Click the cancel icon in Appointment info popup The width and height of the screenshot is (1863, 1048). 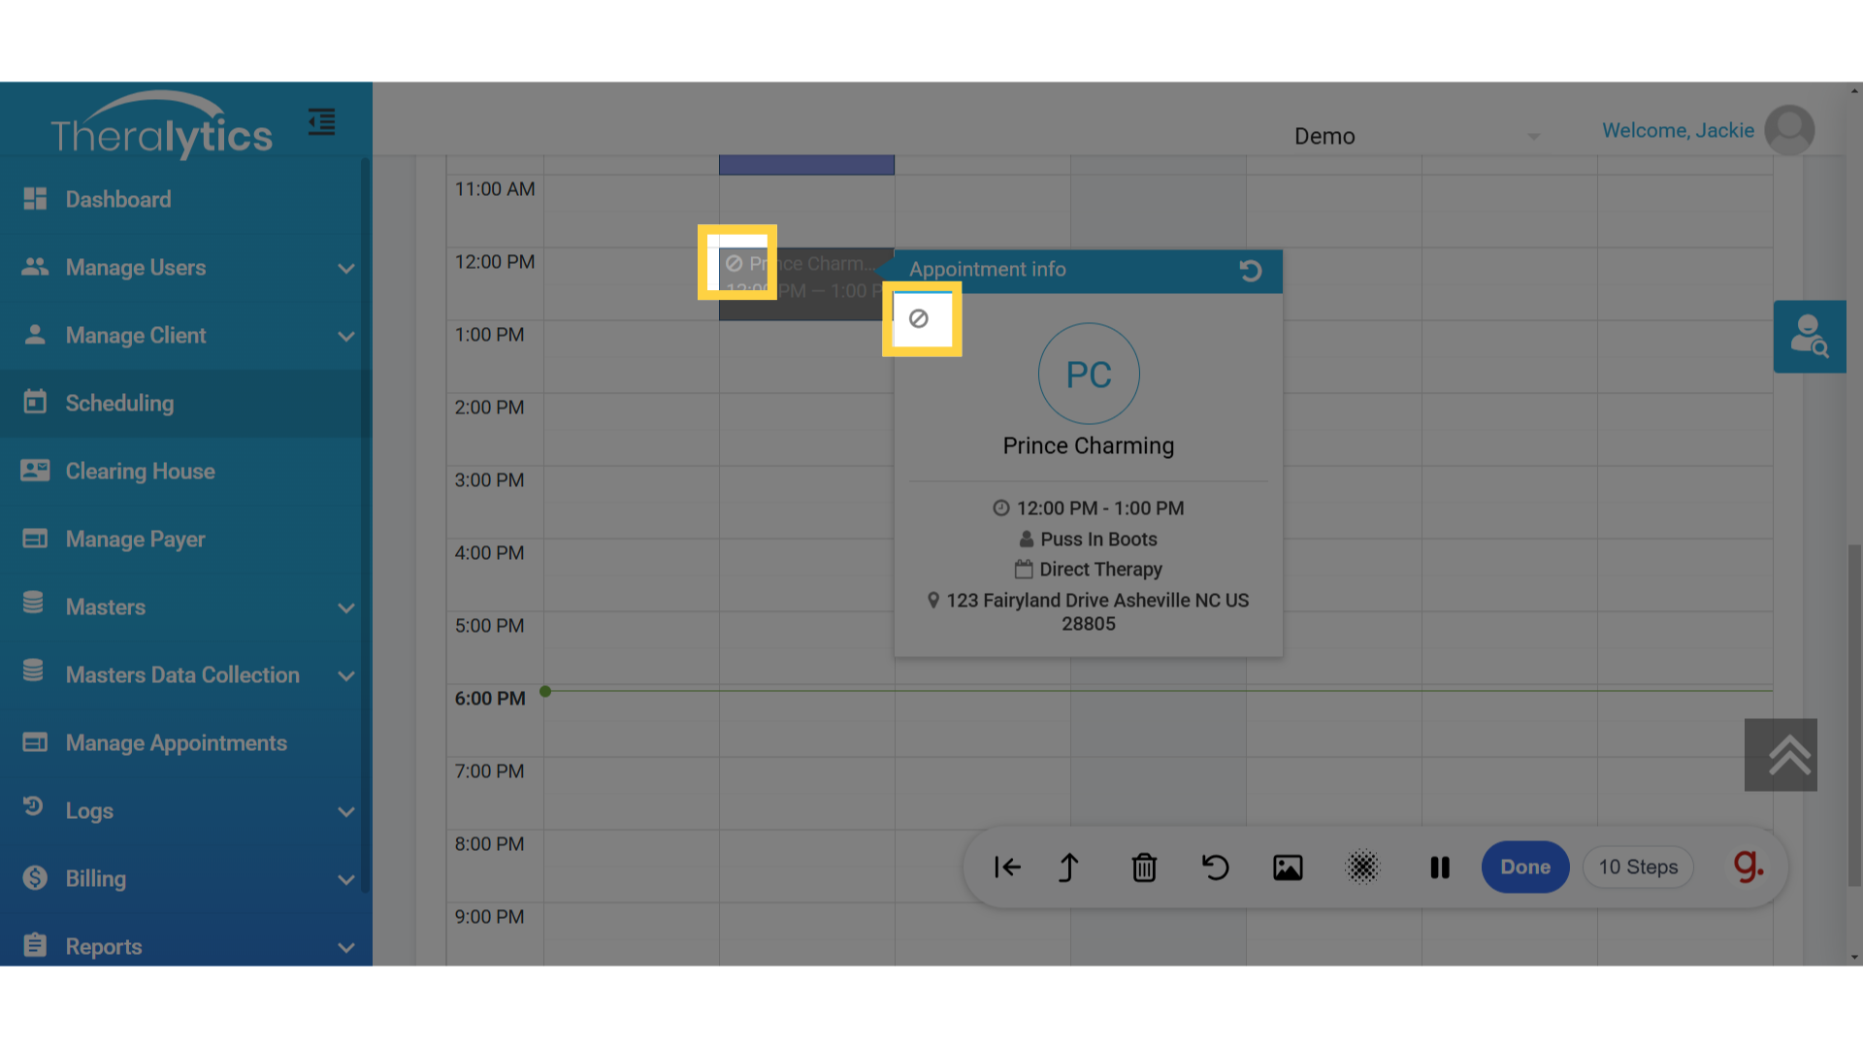pyautogui.click(x=919, y=319)
